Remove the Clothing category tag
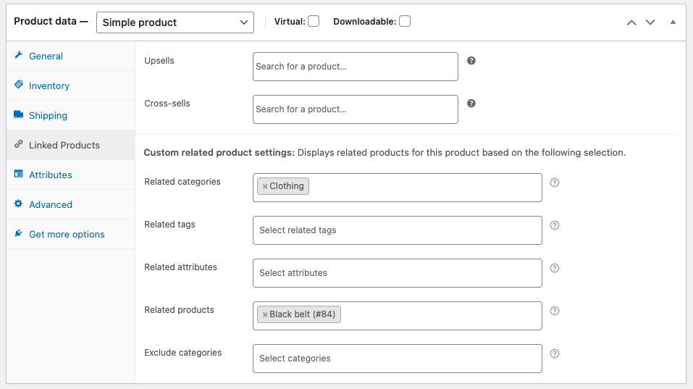693x389 pixels. click(x=265, y=187)
